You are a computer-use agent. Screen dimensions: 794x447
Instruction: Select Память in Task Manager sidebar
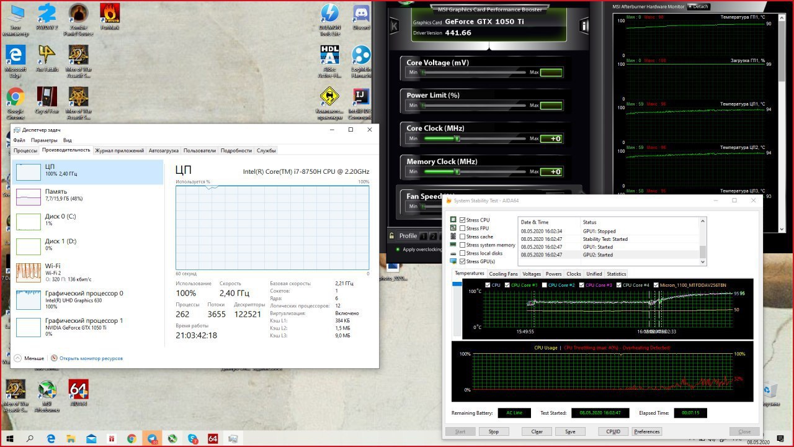(87, 196)
